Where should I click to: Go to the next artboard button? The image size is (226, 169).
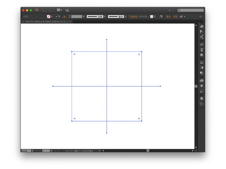tap(55, 151)
